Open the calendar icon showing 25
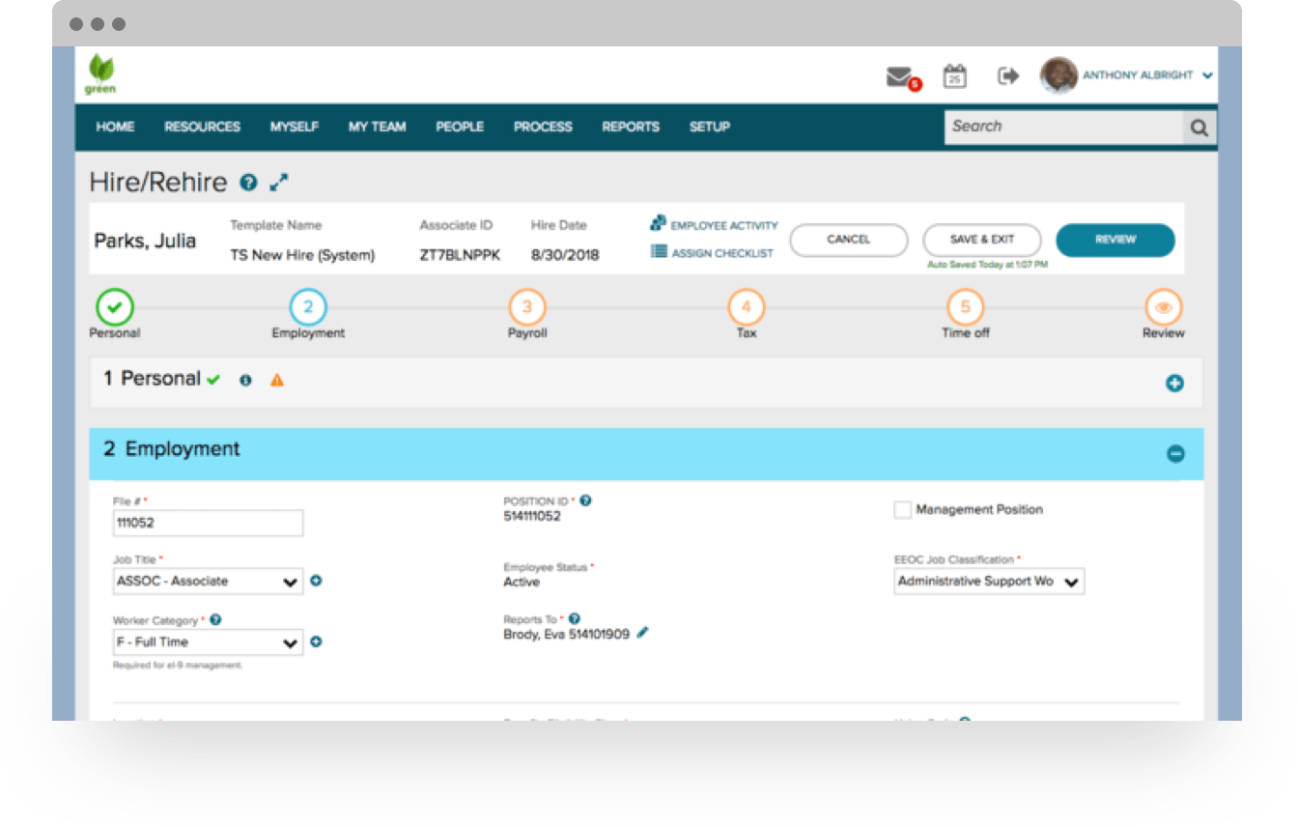Screen dimensions: 1298x827 [955, 75]
